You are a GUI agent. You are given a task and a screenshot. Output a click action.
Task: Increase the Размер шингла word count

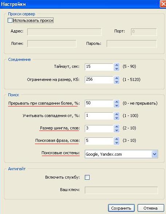[x=116, y=127]
